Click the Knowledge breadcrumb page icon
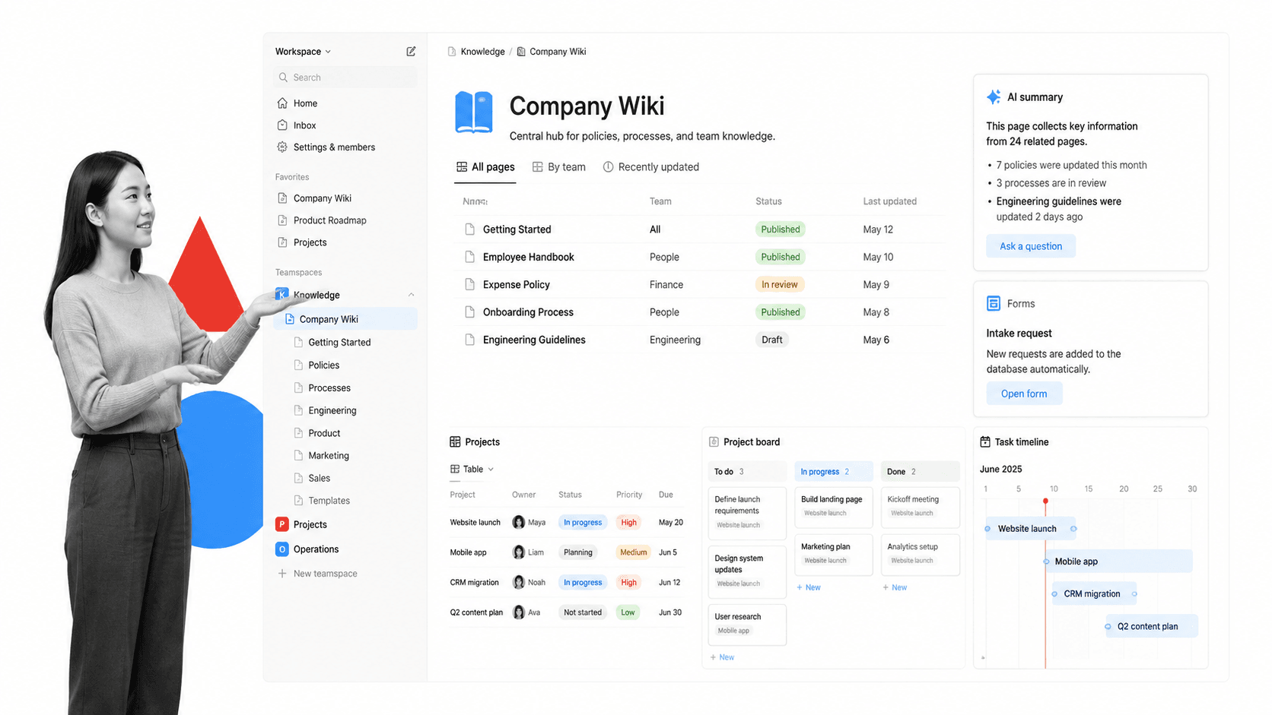The image size is (1272, 715). [452, 52]
